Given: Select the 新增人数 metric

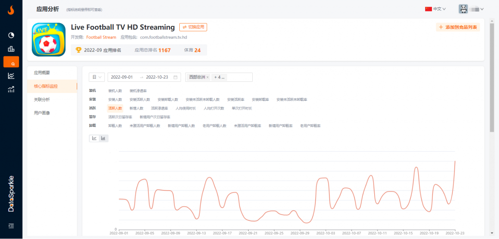Looking at the screenshot, I should point(136,108).
